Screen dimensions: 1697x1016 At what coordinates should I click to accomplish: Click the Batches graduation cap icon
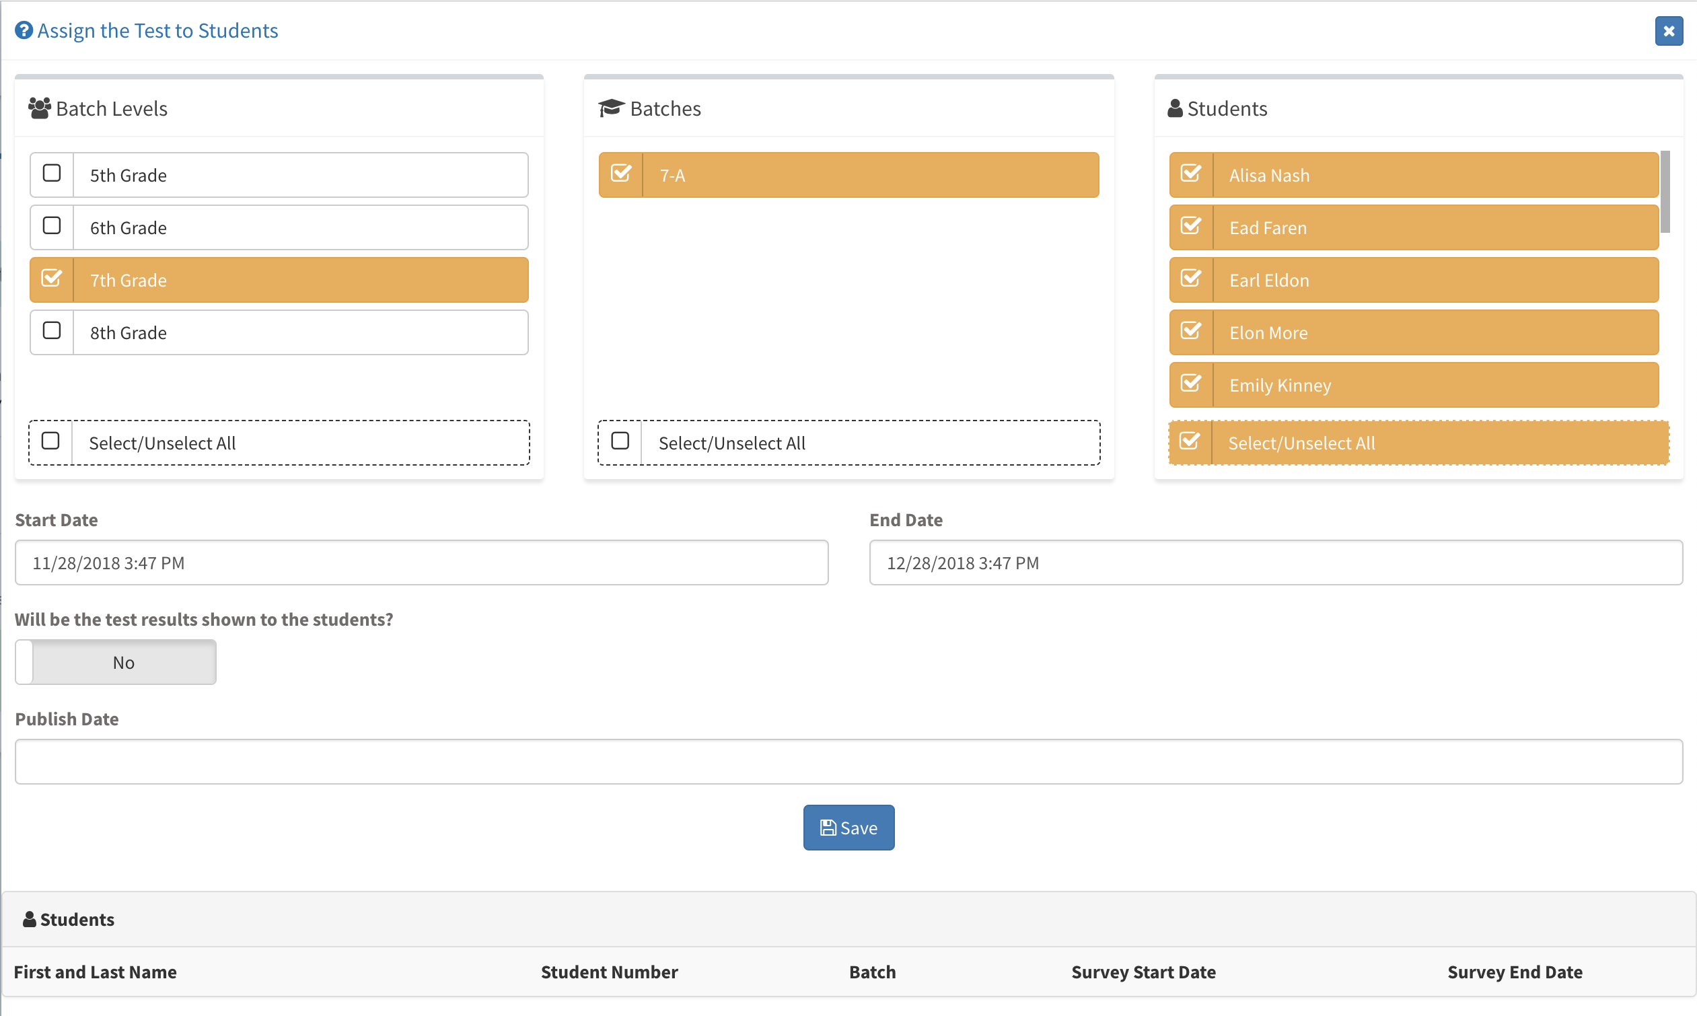610,108
